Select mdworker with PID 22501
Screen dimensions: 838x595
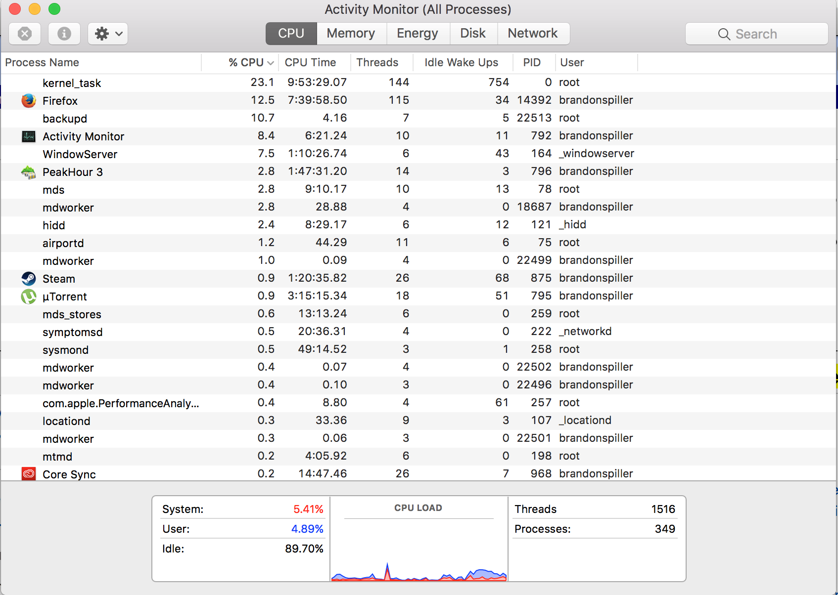tap(419, 438)
